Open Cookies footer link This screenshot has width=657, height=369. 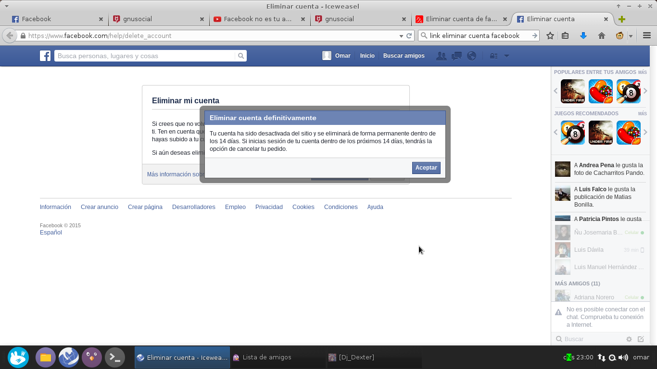click(303, 207)
